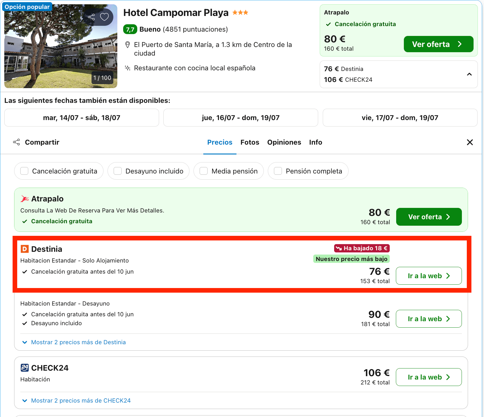Click the Opción popular badge
The width and height of the screenshot is (484, 417).
tap(27, 7)
